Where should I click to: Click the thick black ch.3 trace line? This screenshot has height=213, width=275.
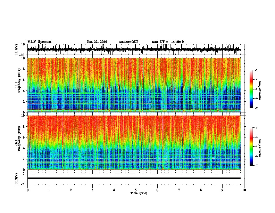(x=134, y=178)
